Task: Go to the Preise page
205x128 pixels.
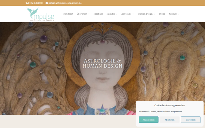Action: point(162,14)
